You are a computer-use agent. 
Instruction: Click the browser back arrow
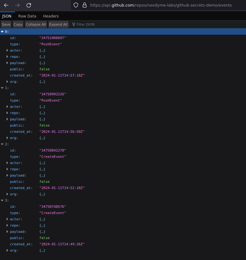[6, 5]
